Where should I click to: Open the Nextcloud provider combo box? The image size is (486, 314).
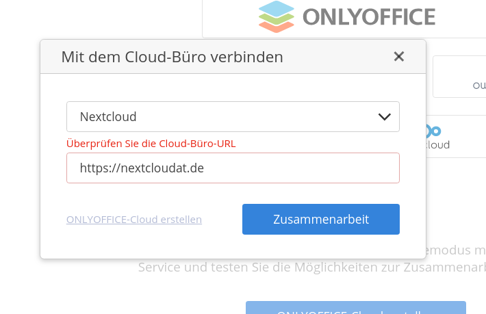(233, 117)
